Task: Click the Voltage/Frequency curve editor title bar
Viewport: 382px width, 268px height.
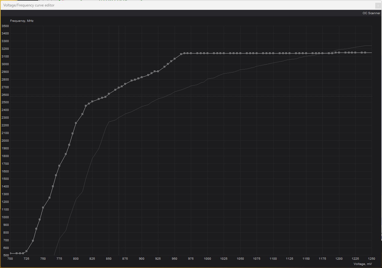Action: pyautogui.click(x=29, y=5)
